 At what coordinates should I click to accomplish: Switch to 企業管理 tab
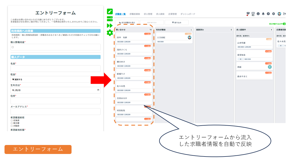(x=172, y=14)
